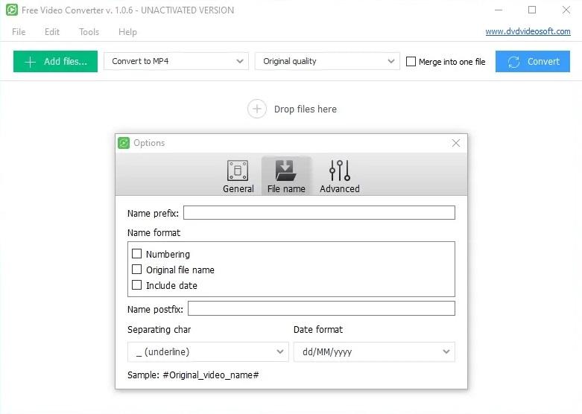
Task: Close the Options dialog
Action: tap(456, 143)
